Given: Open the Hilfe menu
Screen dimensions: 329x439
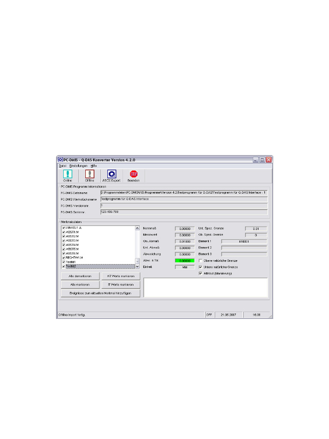Looking at the screenshot, I should 94,166.
